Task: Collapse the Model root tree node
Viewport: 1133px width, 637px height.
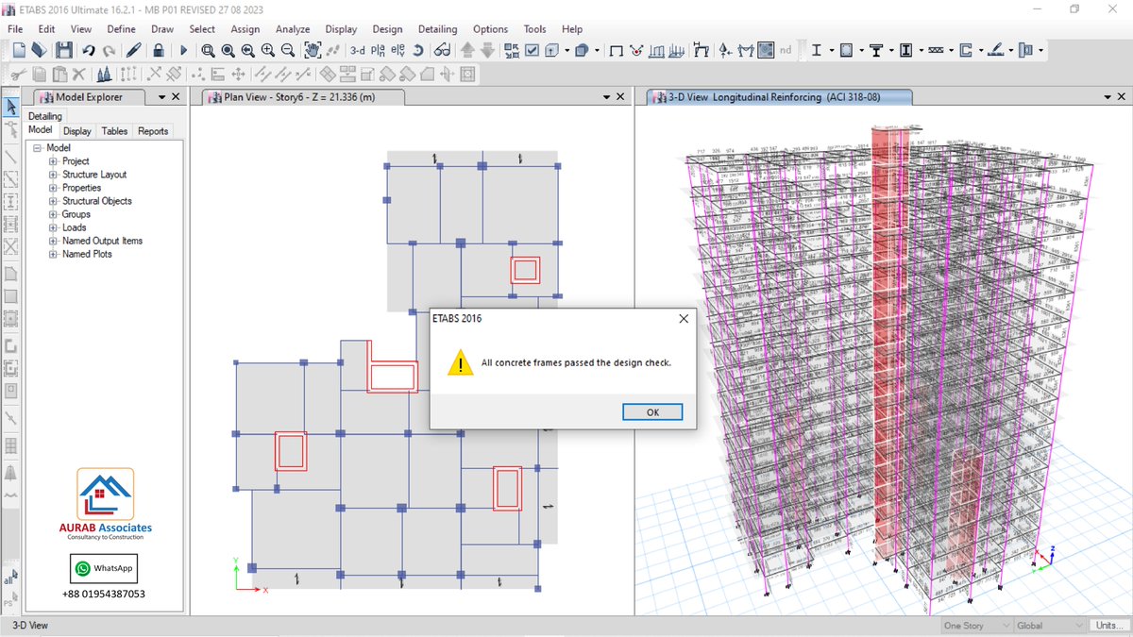Action: point(38,148)
